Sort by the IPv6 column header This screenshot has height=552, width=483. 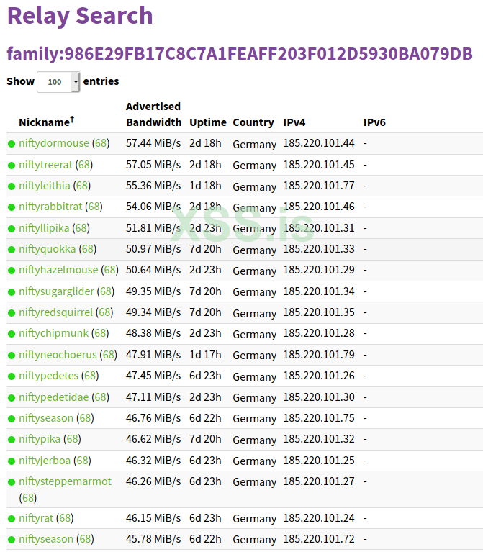point(374,122)
